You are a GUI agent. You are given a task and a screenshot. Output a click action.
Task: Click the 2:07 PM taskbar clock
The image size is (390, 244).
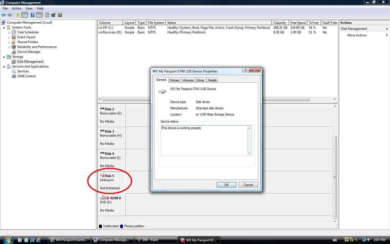(379, 240)
